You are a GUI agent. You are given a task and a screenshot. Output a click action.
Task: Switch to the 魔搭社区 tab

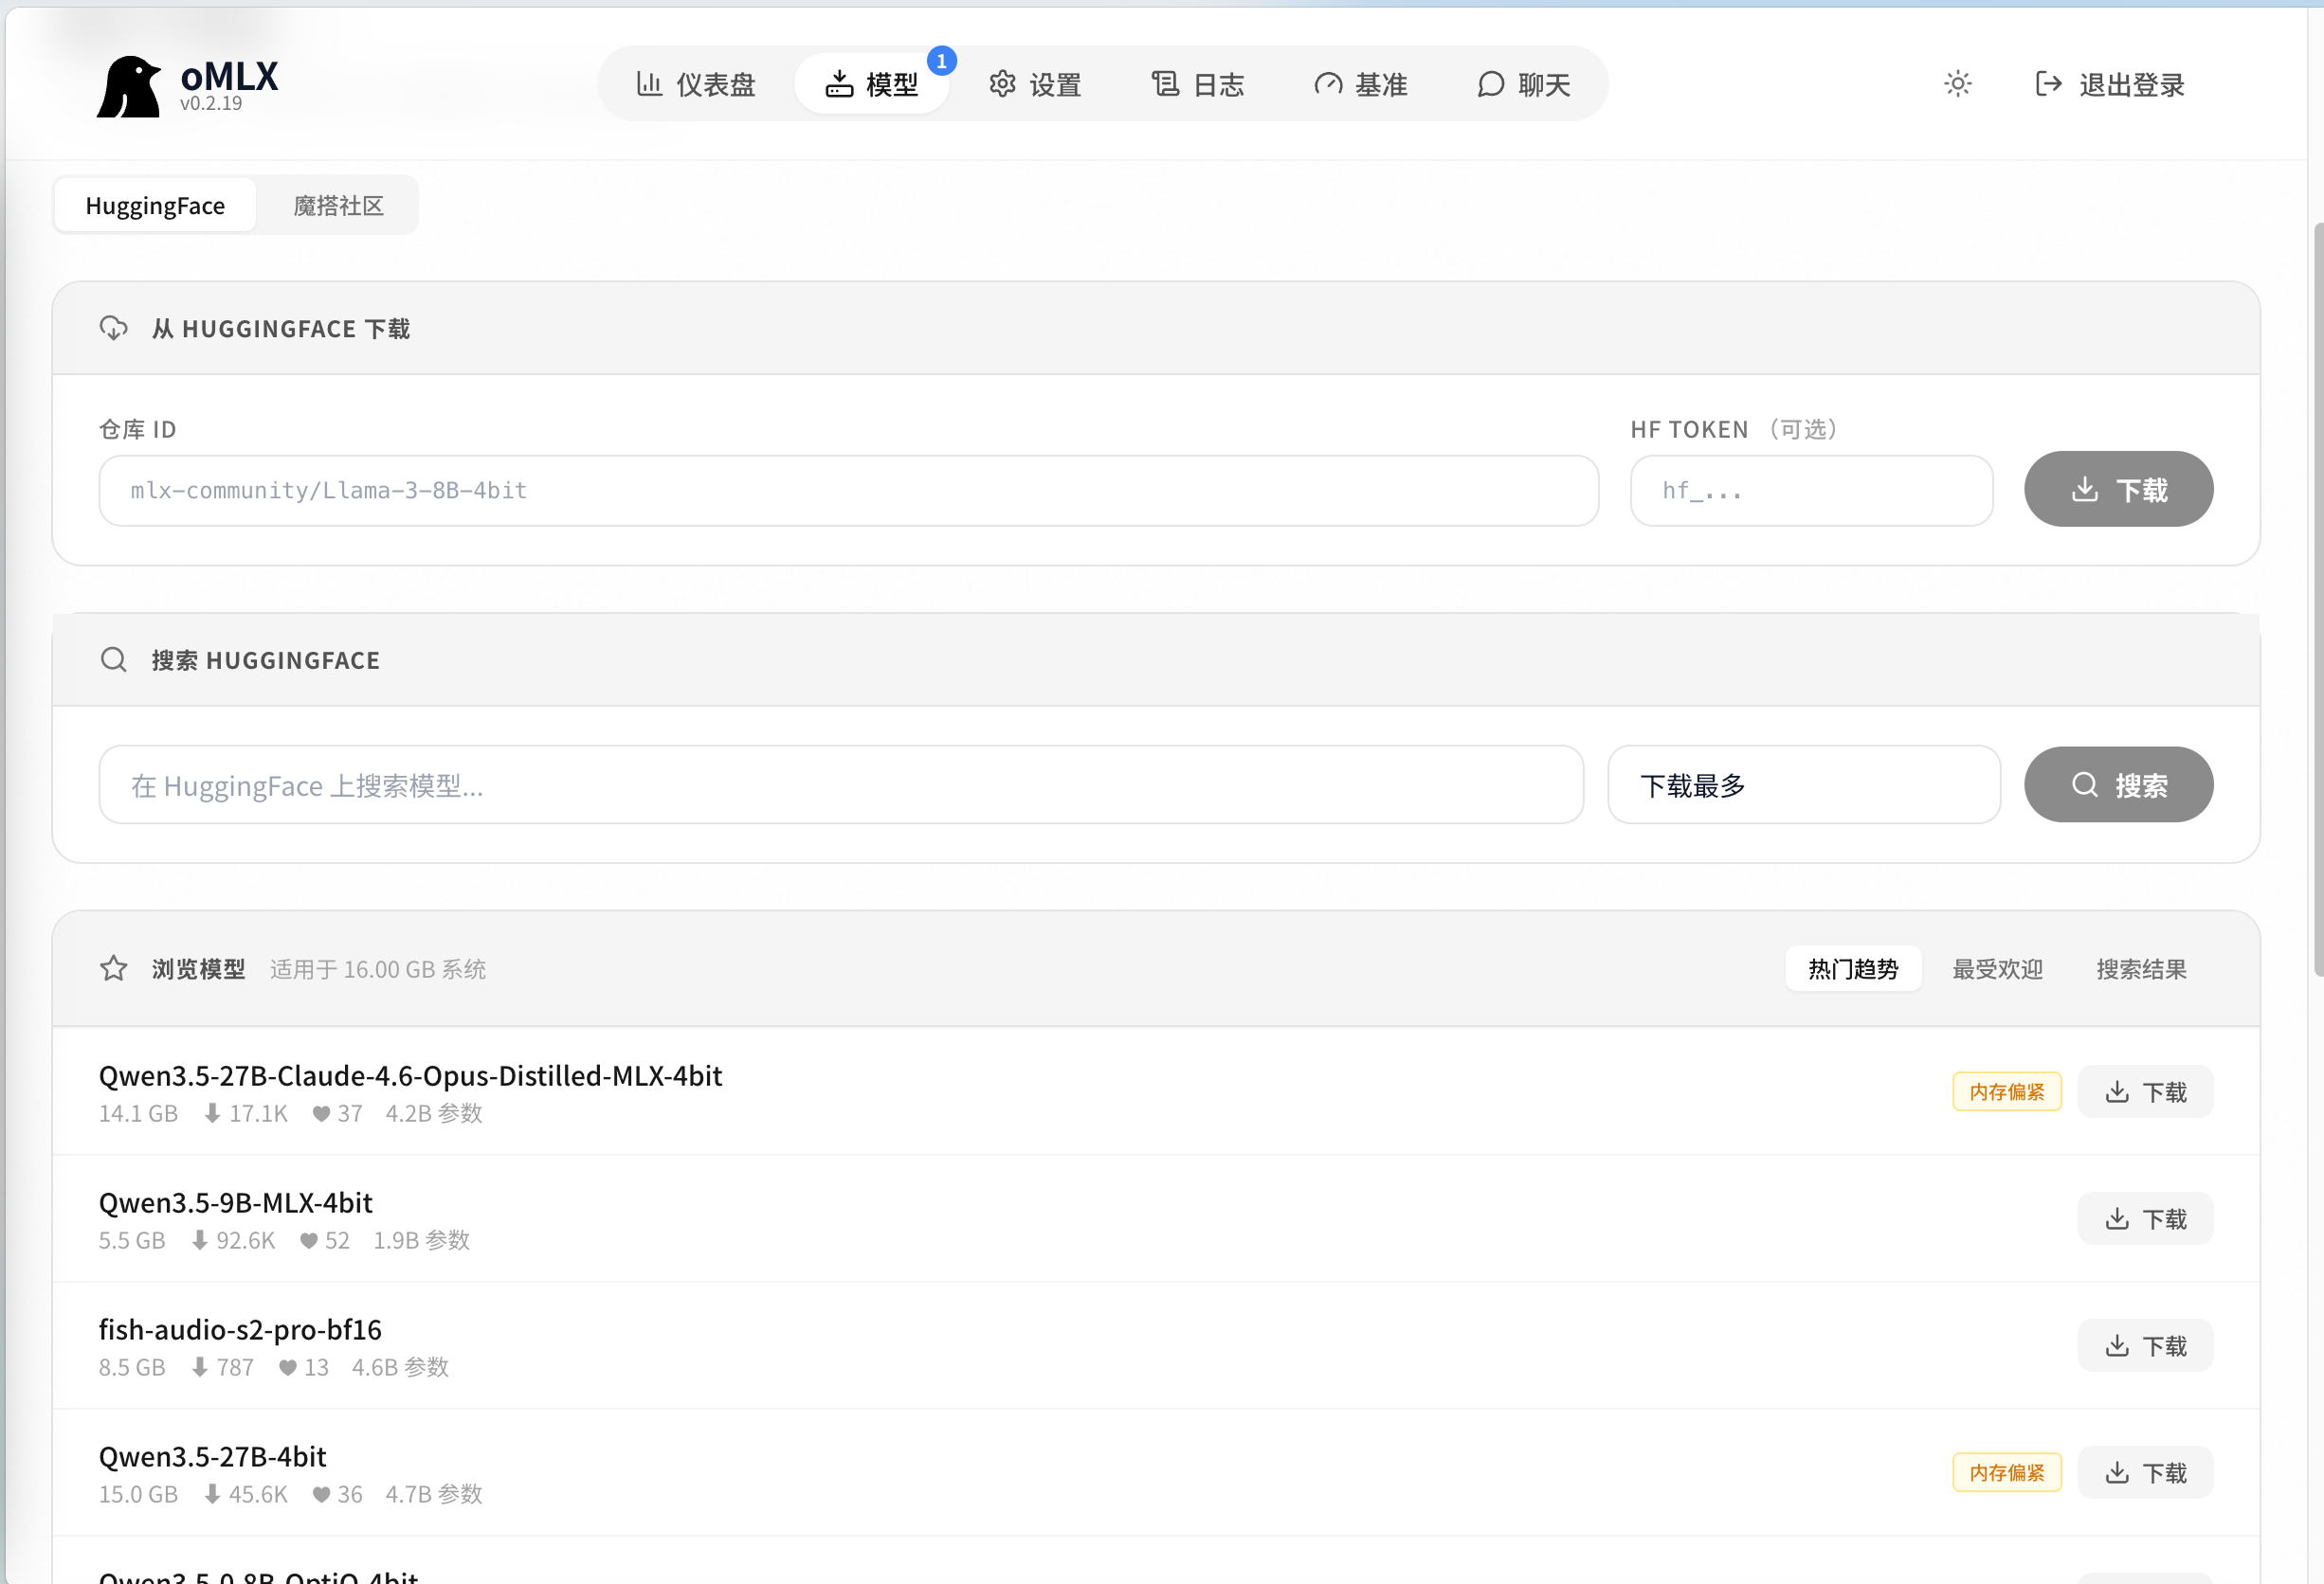coord(337,205)
